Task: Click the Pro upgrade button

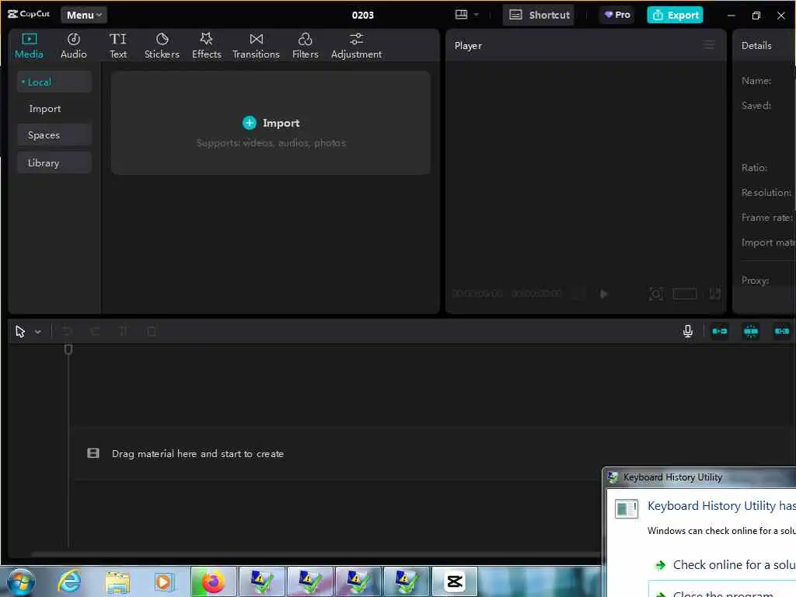Action: (617, 15)
